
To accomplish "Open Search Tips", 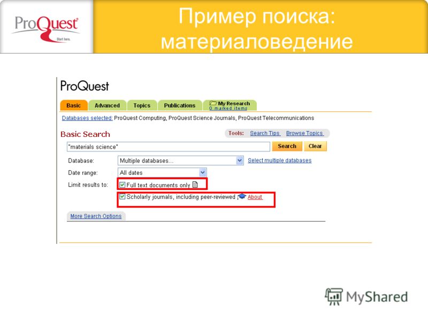I will (265, 133).
